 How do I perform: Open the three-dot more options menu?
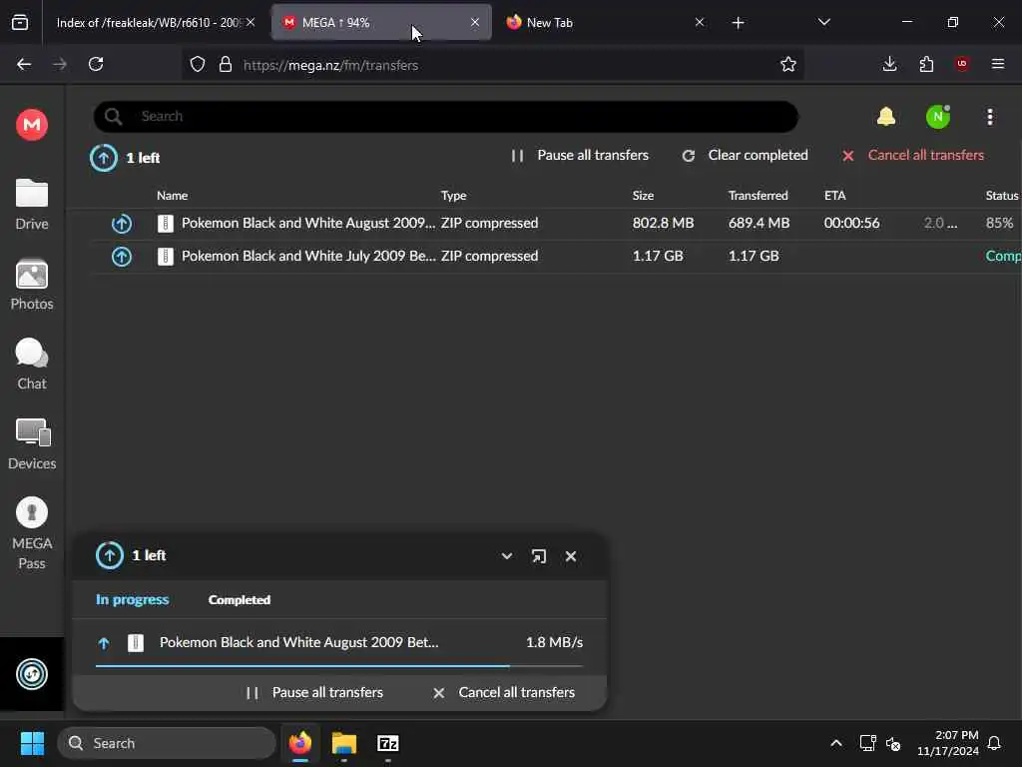[990, 117]
